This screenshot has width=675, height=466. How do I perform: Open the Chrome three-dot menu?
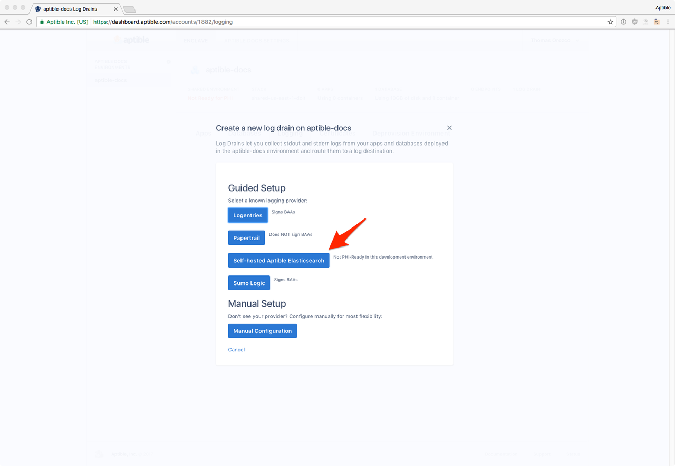click(668, 22)
